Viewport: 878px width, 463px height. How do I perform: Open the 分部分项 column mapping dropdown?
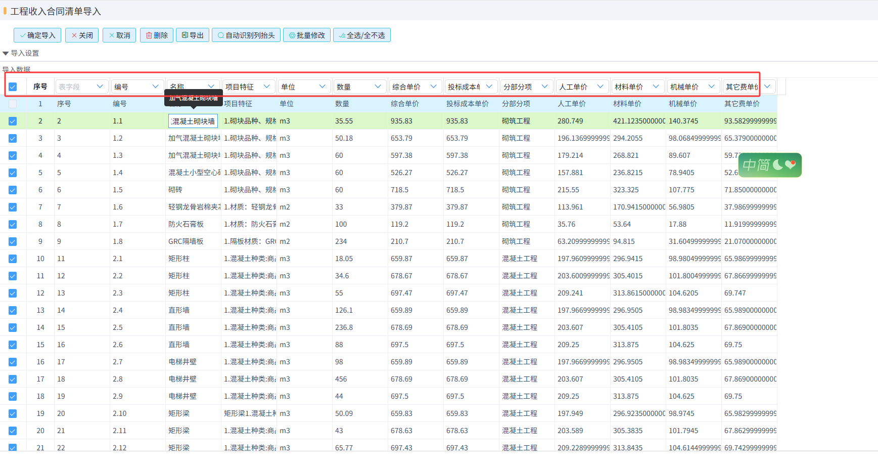(x=527, y=87)
